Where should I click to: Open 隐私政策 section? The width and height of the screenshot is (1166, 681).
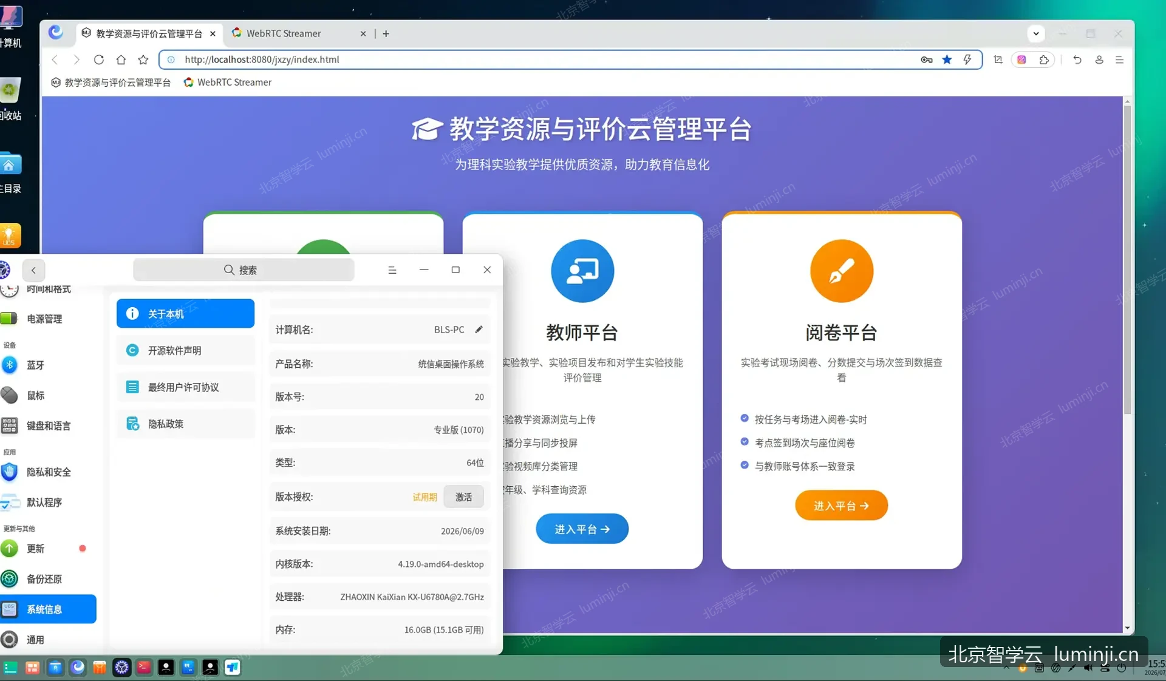pos(185,424)
